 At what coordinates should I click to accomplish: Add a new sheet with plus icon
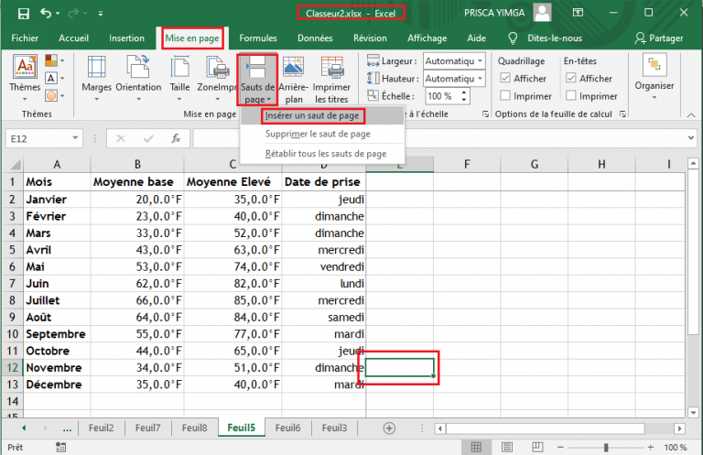(389, 428)
